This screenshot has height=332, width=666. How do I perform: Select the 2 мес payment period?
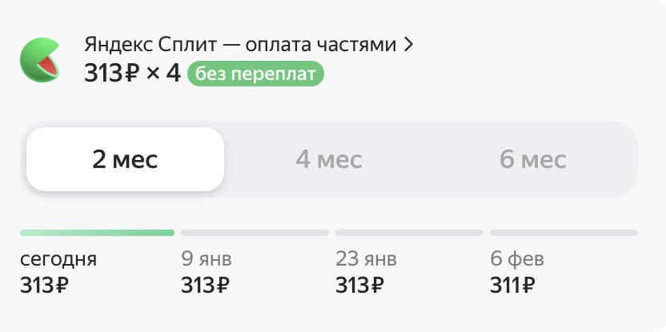point(125,159)
